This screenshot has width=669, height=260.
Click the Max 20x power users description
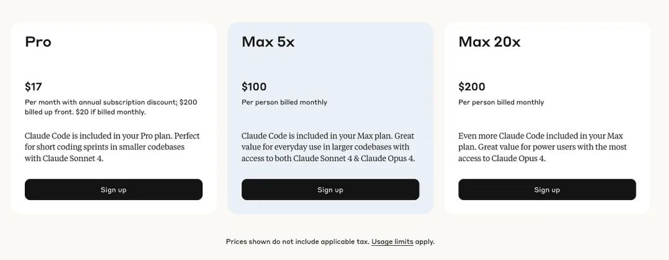[x=542, y=147]
